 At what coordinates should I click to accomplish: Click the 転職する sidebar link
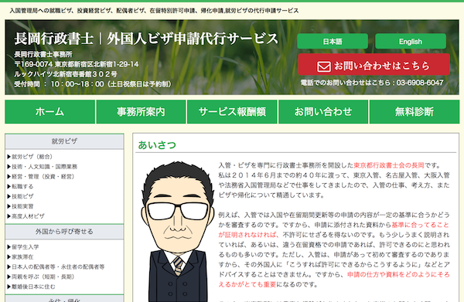20,186
